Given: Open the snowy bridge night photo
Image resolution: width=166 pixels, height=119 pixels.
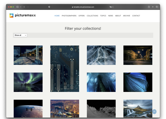Looking at the screenshot, I should (x=28, y=55).
